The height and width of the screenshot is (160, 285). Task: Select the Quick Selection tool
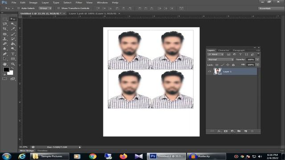[13, 24]
